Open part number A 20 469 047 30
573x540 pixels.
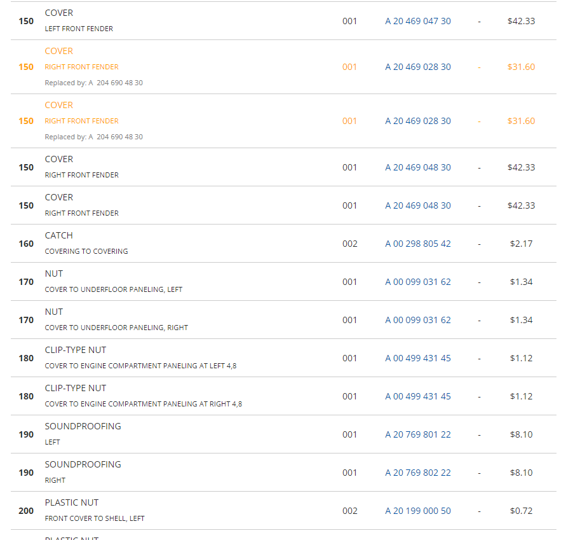[x=418, y=21]
